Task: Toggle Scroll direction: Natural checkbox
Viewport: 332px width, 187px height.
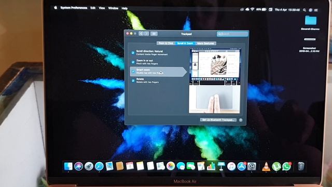Action: click(133, 52)
